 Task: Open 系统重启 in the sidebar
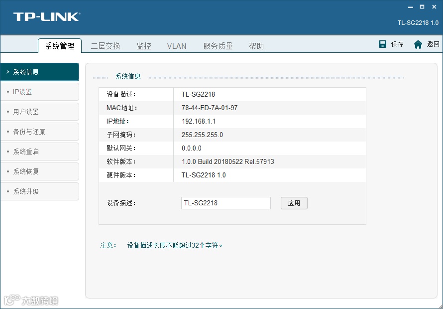[39, 152]
